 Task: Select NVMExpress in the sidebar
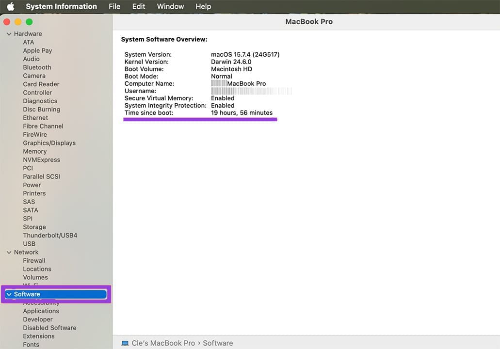pos(41,159)
